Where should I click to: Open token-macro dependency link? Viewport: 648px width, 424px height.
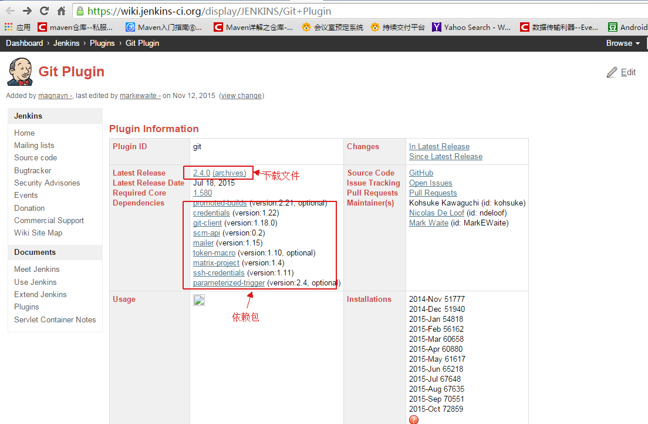click(x=214, y=253)
